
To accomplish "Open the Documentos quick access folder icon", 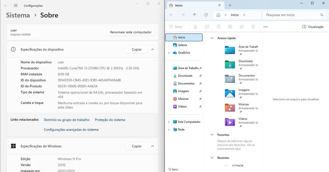I will [x=230, y=79].
